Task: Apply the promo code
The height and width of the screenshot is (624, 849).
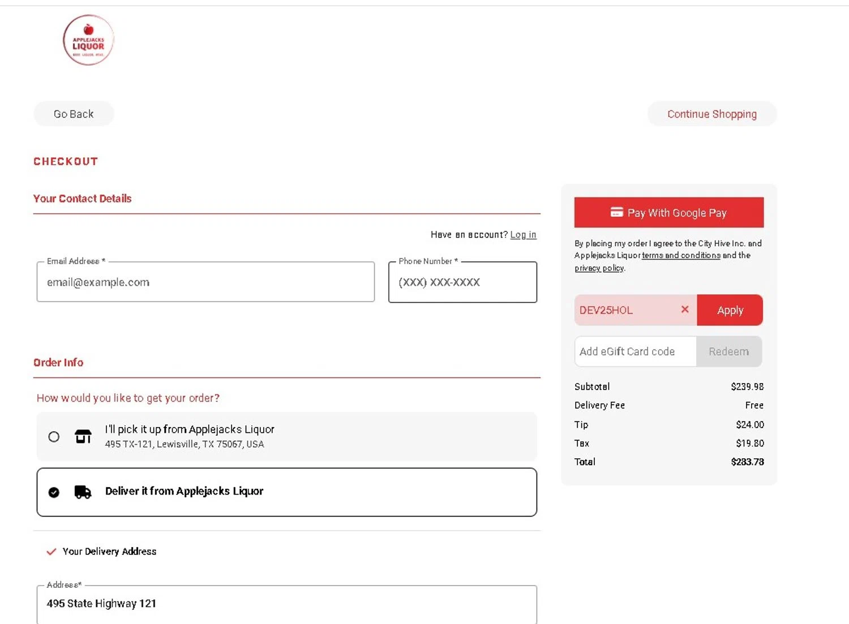Action: 730,310
